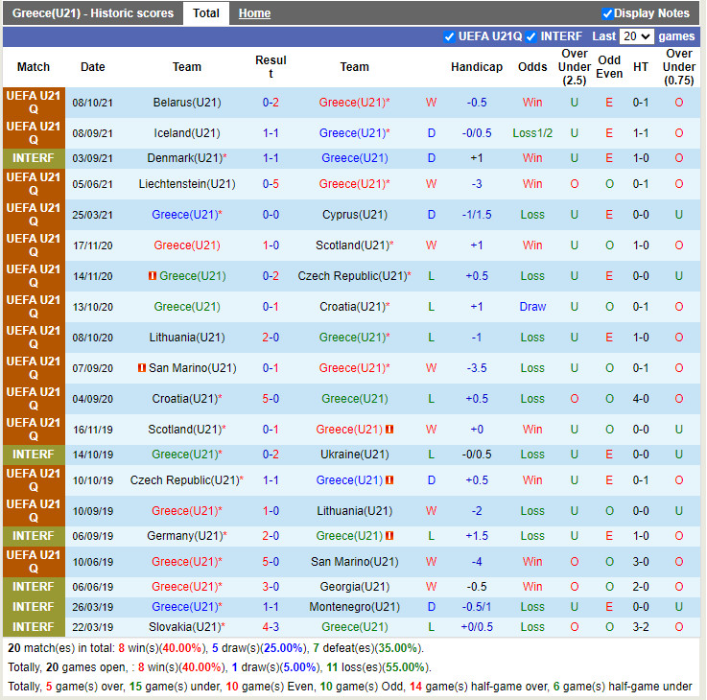Screen dimensions: 707x700
Task: Click red card icon in Czech Republic 10/10/19 row
Action: pos(389,480)
